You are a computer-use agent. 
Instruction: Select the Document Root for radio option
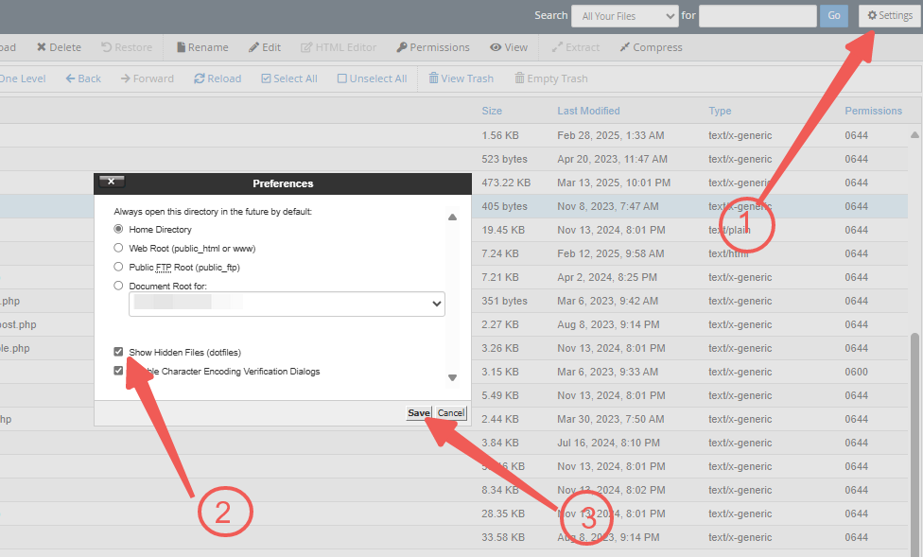[x=118, y=286]
